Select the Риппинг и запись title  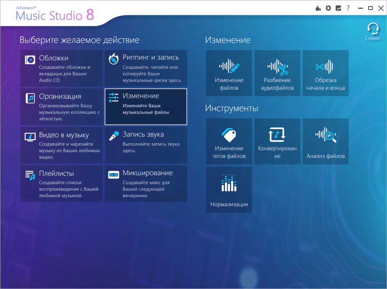[x=151, y=57]
